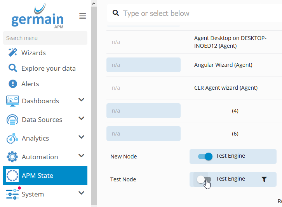The image size is (282, 207).
Task: Click the hamburger menu icon
Action: point(82,16)
